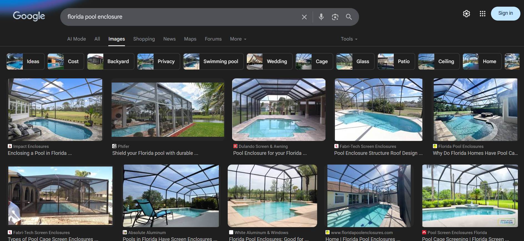Click 'Pool Enclosure Structure Roof Design' title
524x241 pixels.
click(x=378, y=153)
